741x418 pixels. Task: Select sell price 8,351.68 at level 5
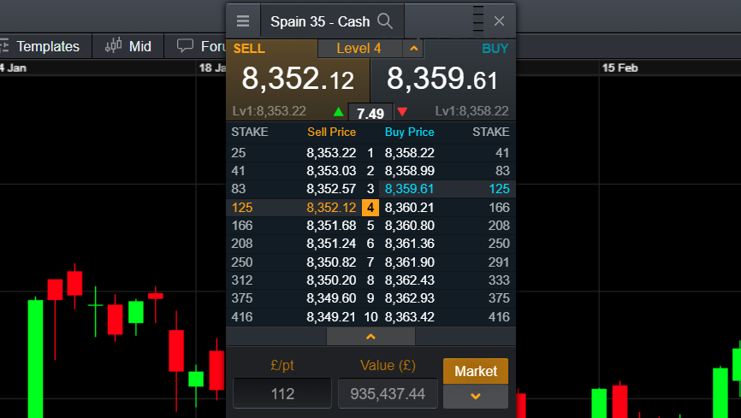point(331,226)
